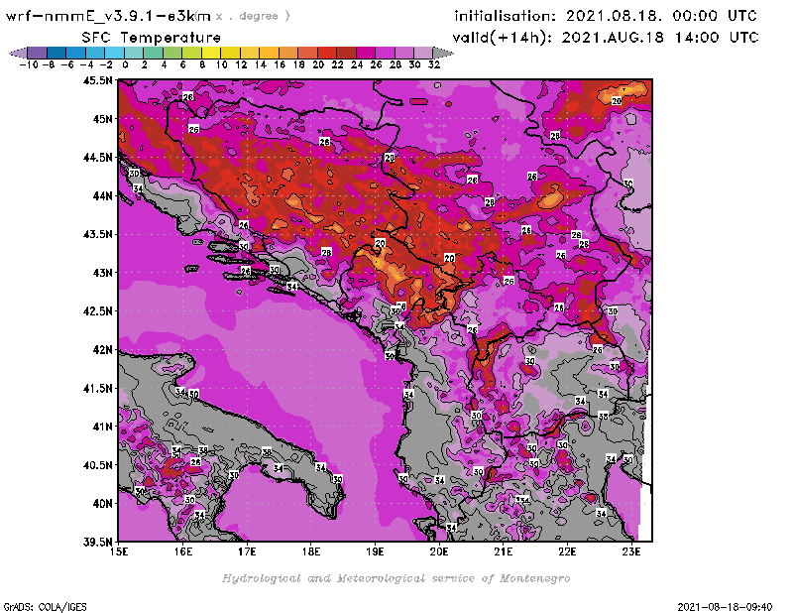Click the 18E longitude label
Image resolution: width=793 pixels, height=613 pixels.
pyautogui.click(x=311, y=552)
